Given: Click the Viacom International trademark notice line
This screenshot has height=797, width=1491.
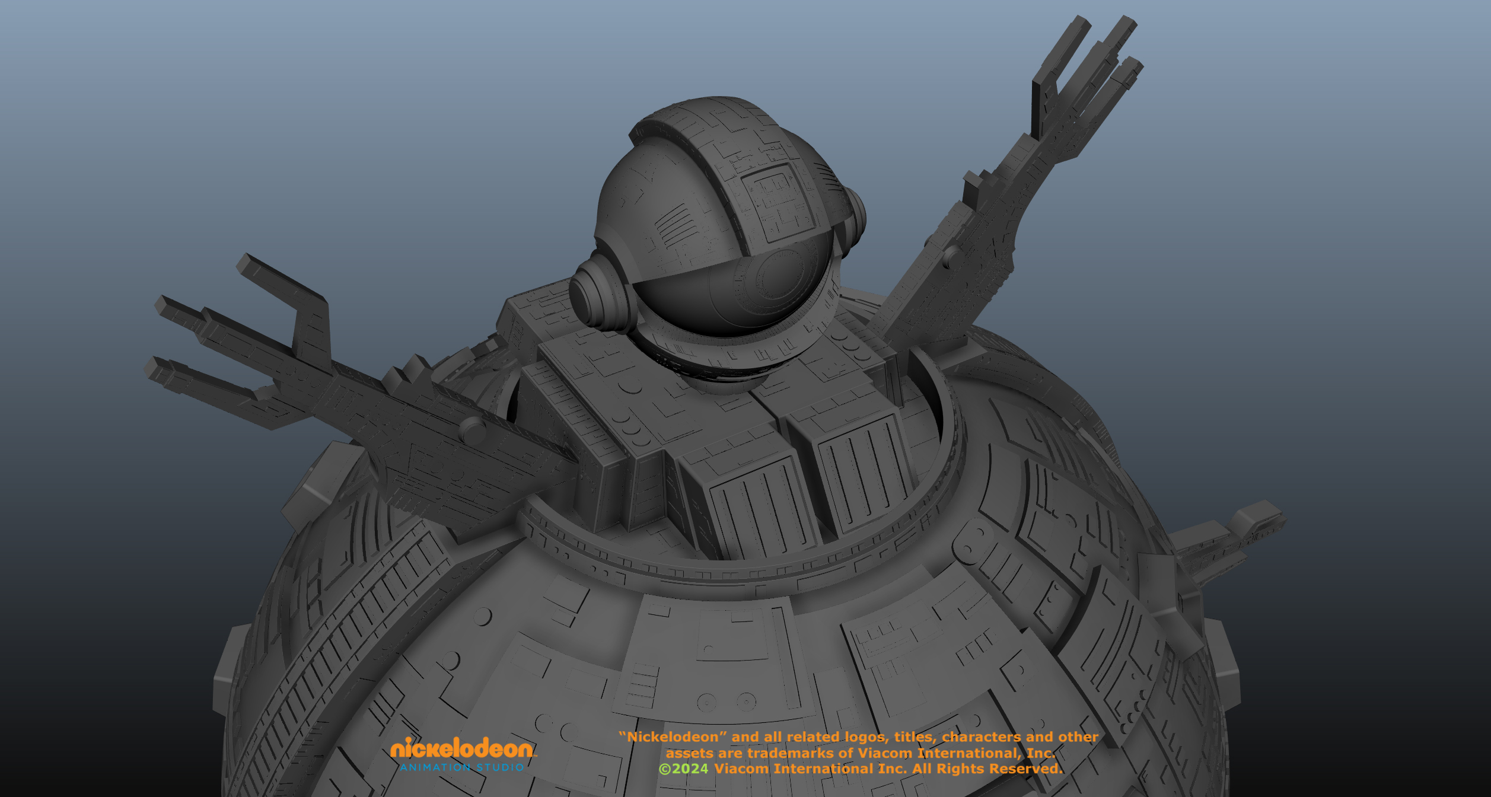Looking at the screenshot, I should [860, 753].
